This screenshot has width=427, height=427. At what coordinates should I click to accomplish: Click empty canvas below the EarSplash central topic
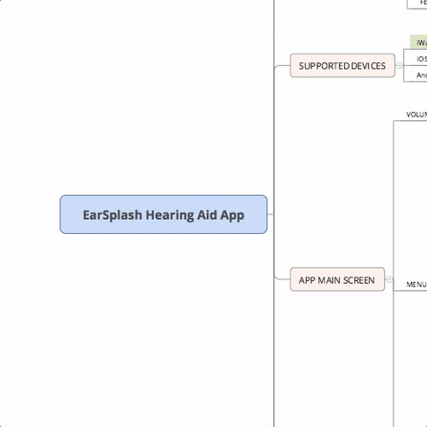163,326
